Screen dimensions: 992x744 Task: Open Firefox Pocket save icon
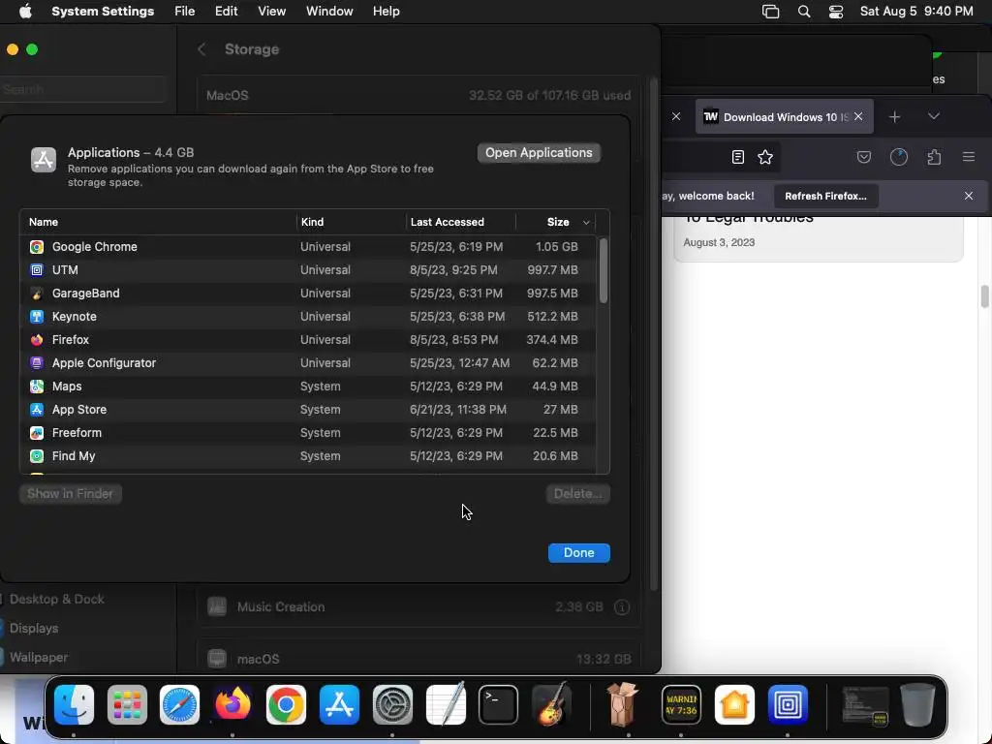pos(863,157)
